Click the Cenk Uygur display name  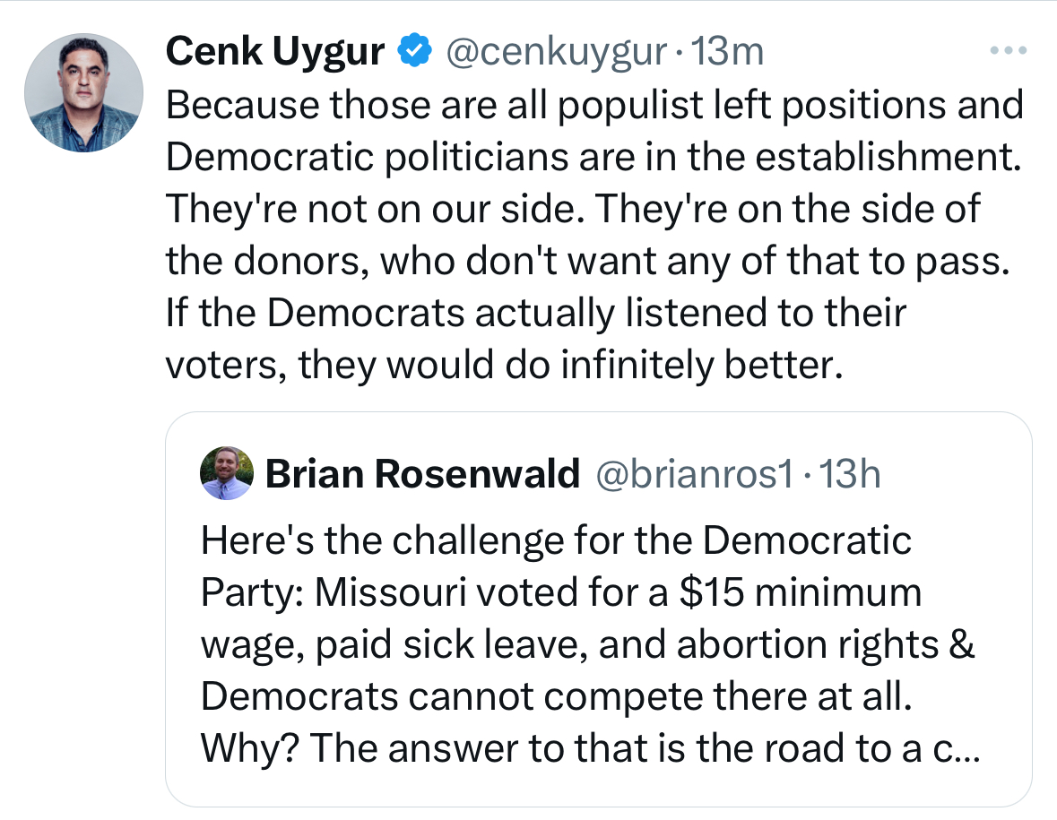click(274, 53)
